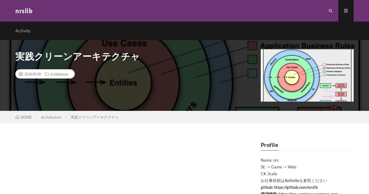The image size is (369, 194).
Task: Click the article title 実践クリーンアーキテクチャ
Action: [77, 57]
